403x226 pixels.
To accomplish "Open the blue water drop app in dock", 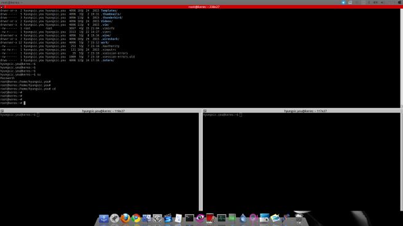I will coord(243,218).
